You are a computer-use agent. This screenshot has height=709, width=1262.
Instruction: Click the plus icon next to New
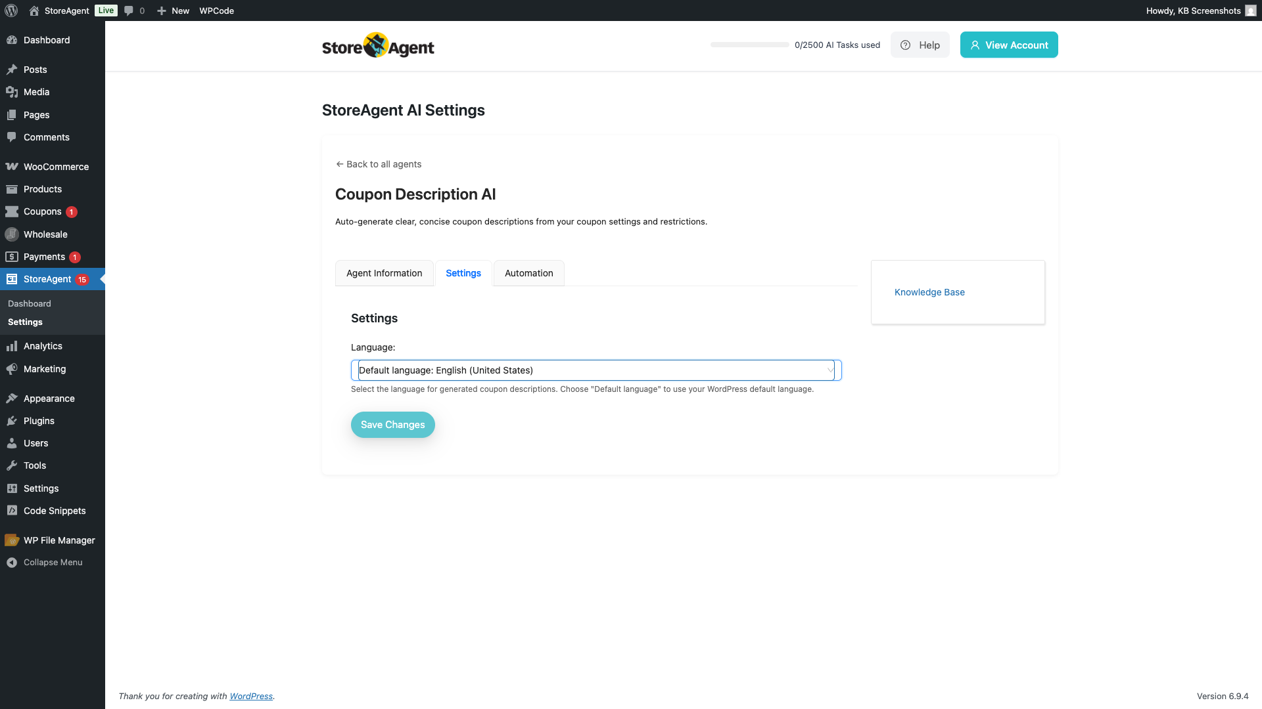pos(162,11)
